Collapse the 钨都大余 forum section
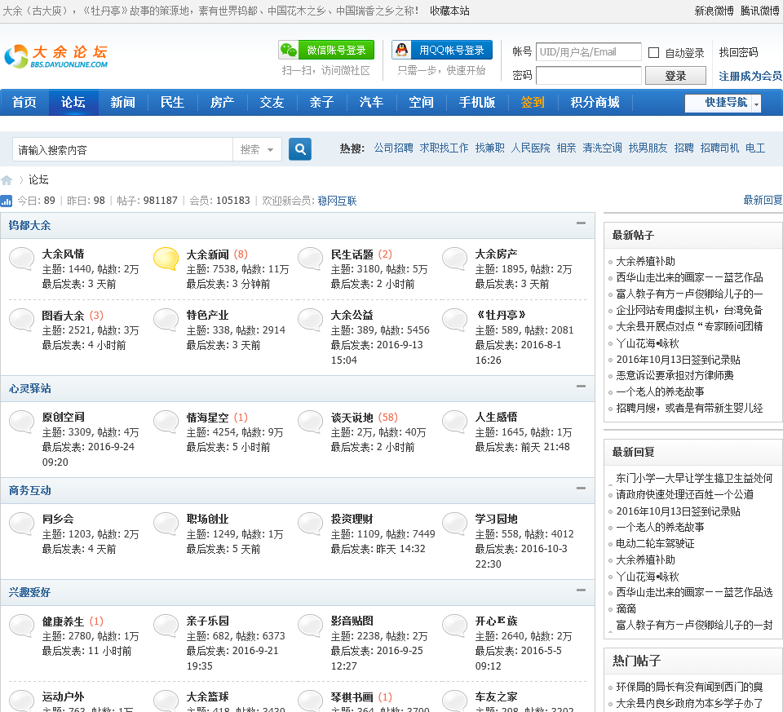Screen dimensions: 783x712 581,223
